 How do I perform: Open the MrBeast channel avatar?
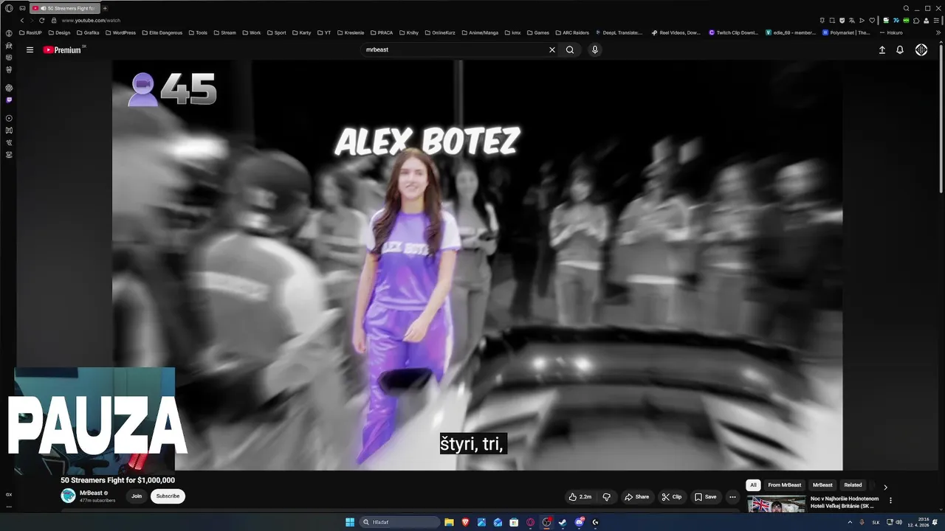pyautogui.click(x=68, y=496)
